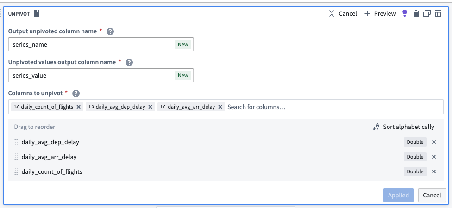Remove daily_avg_dep_delay tag from search field
This screenshot has width=452, height=208.
[x=150, y=107]
